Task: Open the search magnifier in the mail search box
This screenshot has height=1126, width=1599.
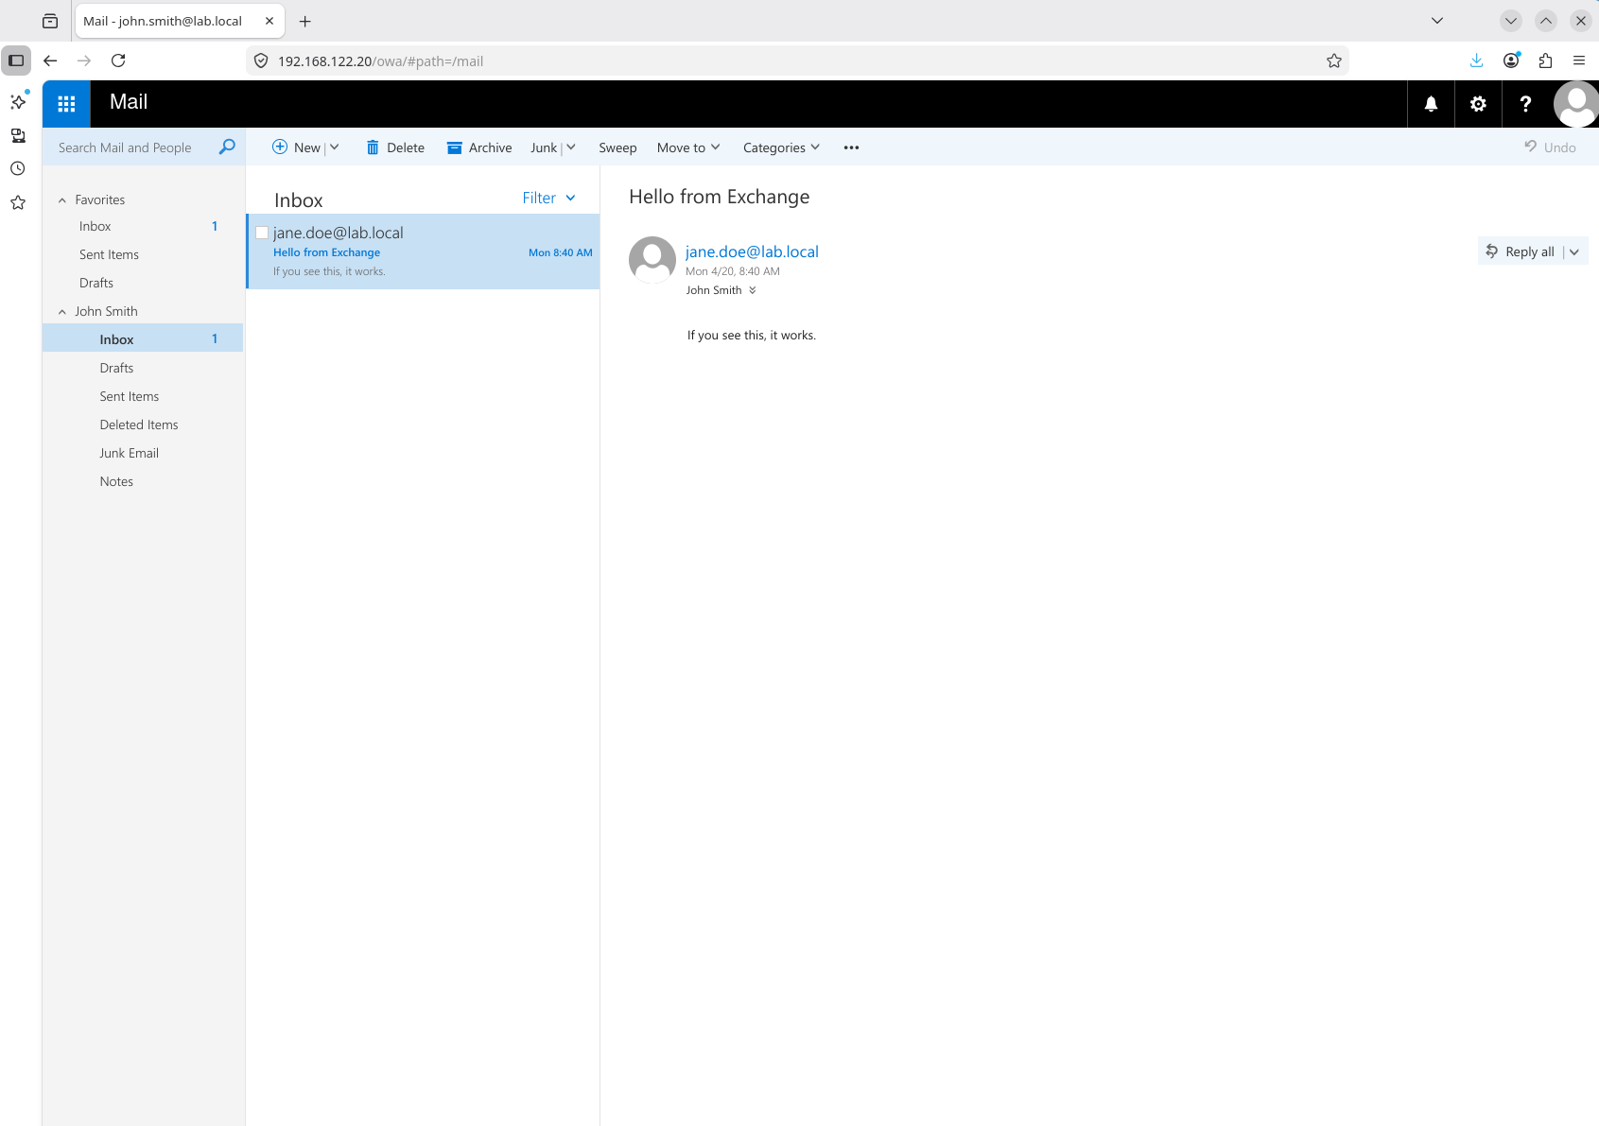Action: pyautogui.click(x=226, y=147)
